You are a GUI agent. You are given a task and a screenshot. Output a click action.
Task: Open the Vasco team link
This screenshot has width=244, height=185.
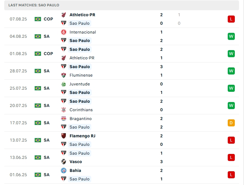coord(76,162)
